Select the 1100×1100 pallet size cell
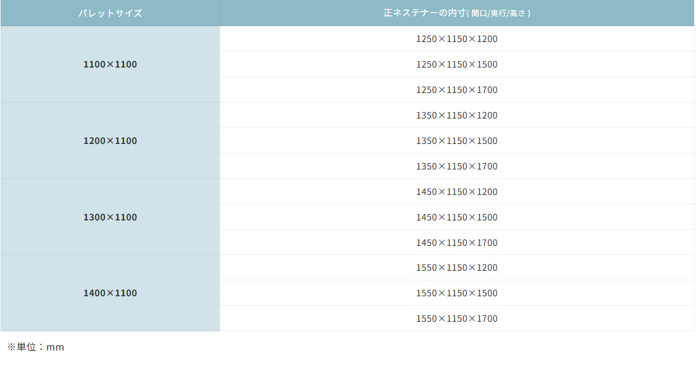Screen dimensions: 696x374 tap(110, 64)
